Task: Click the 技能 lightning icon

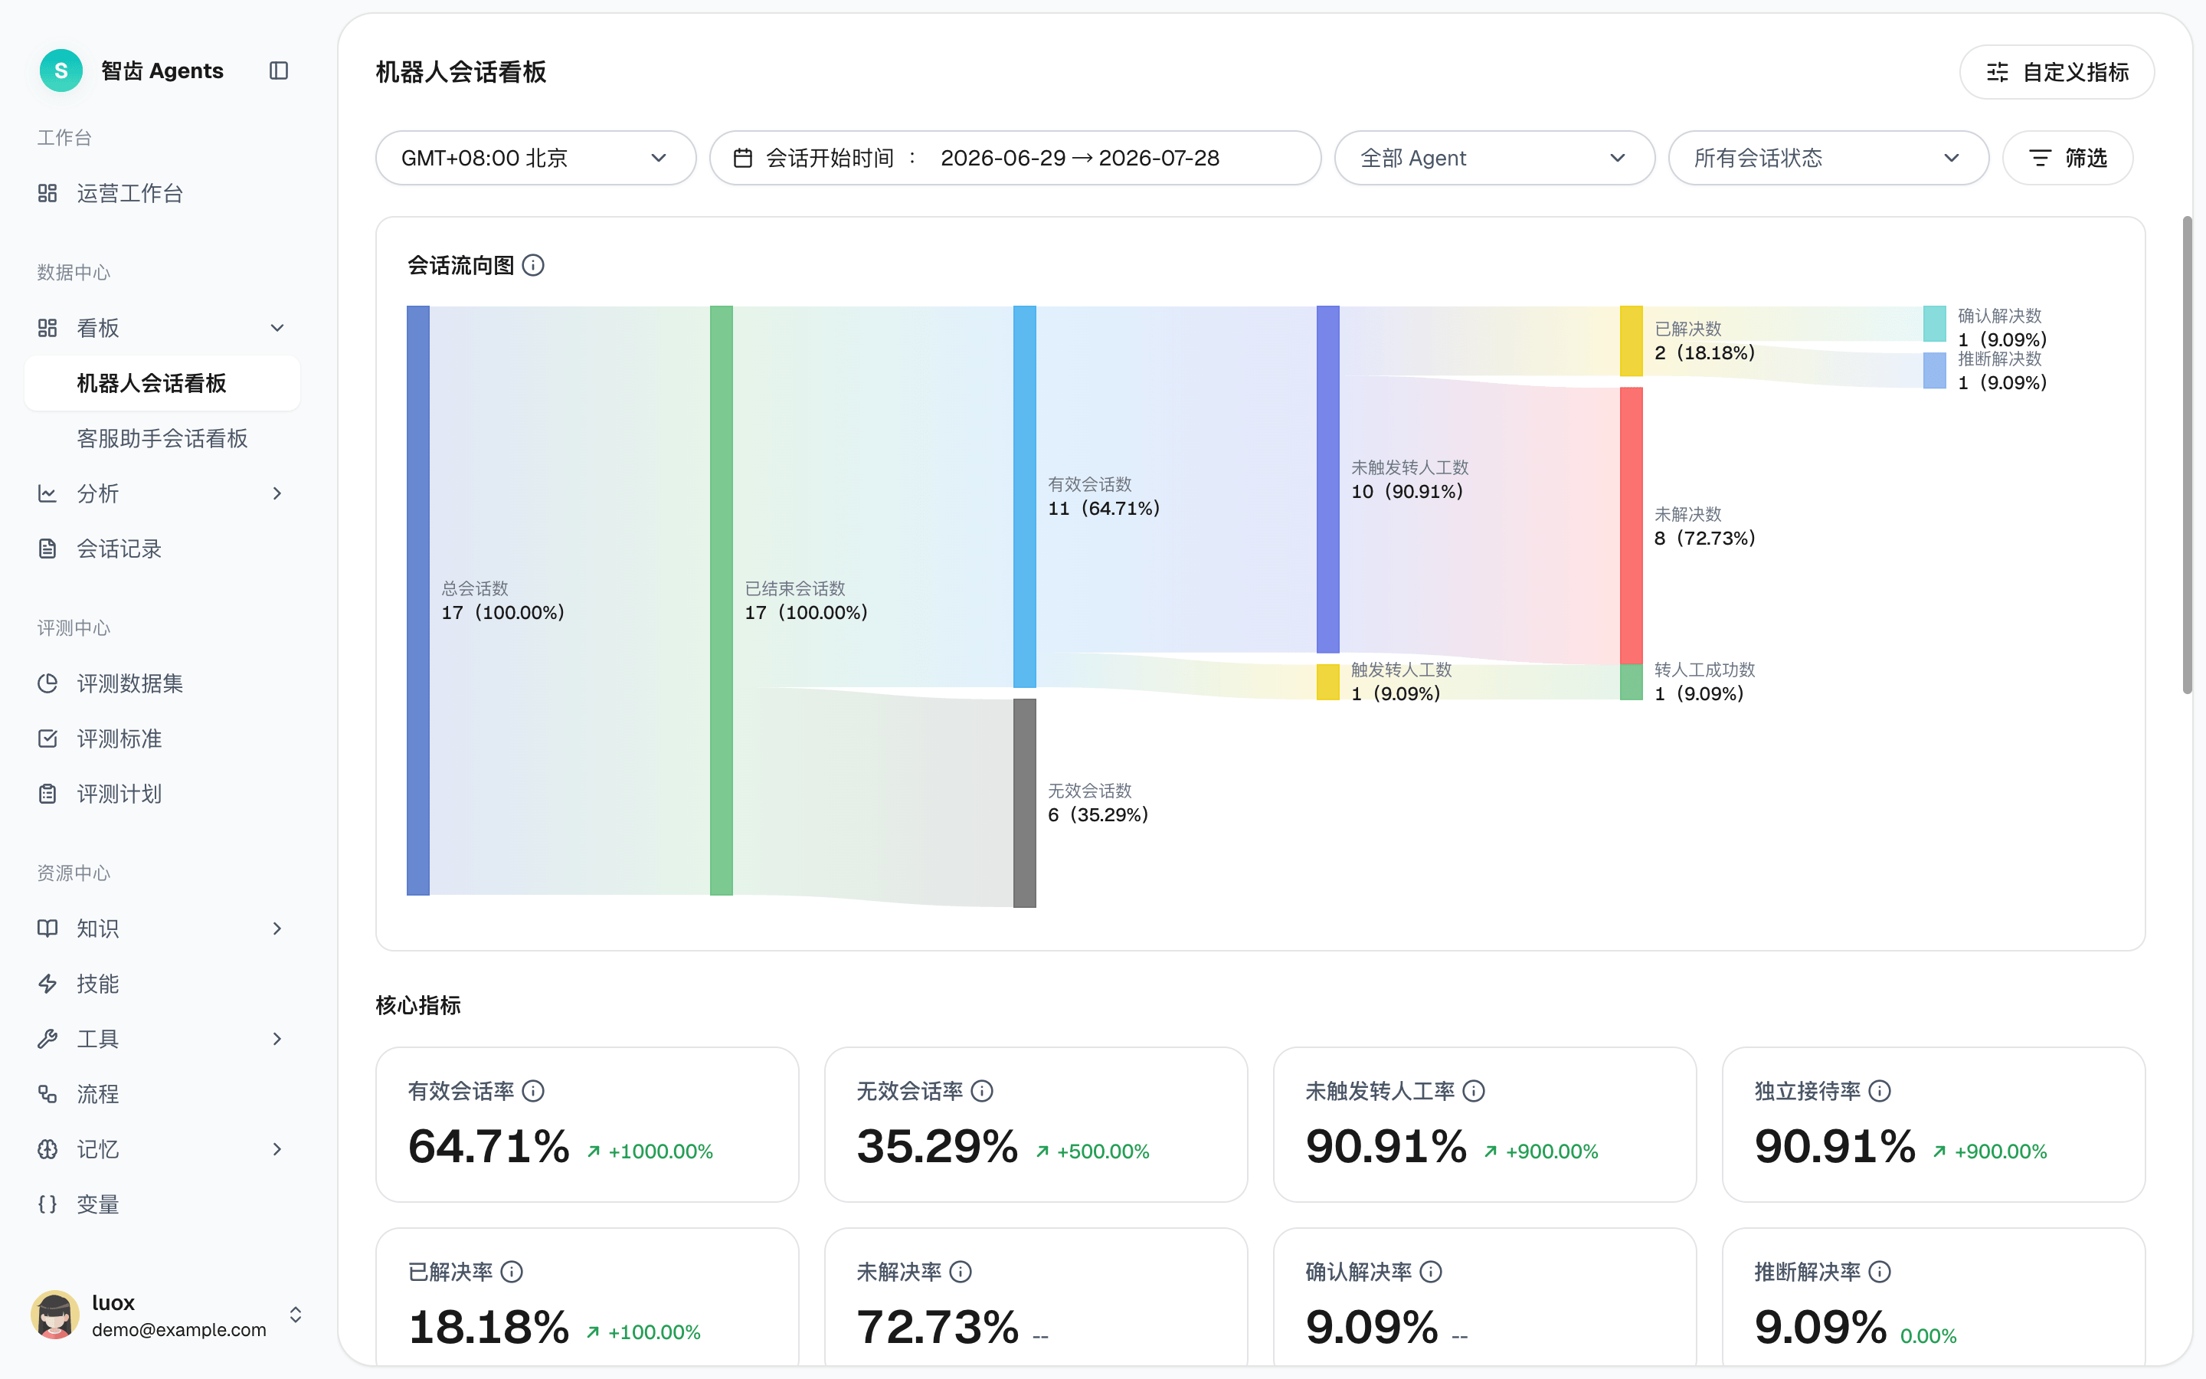Action: coord(47,983)
